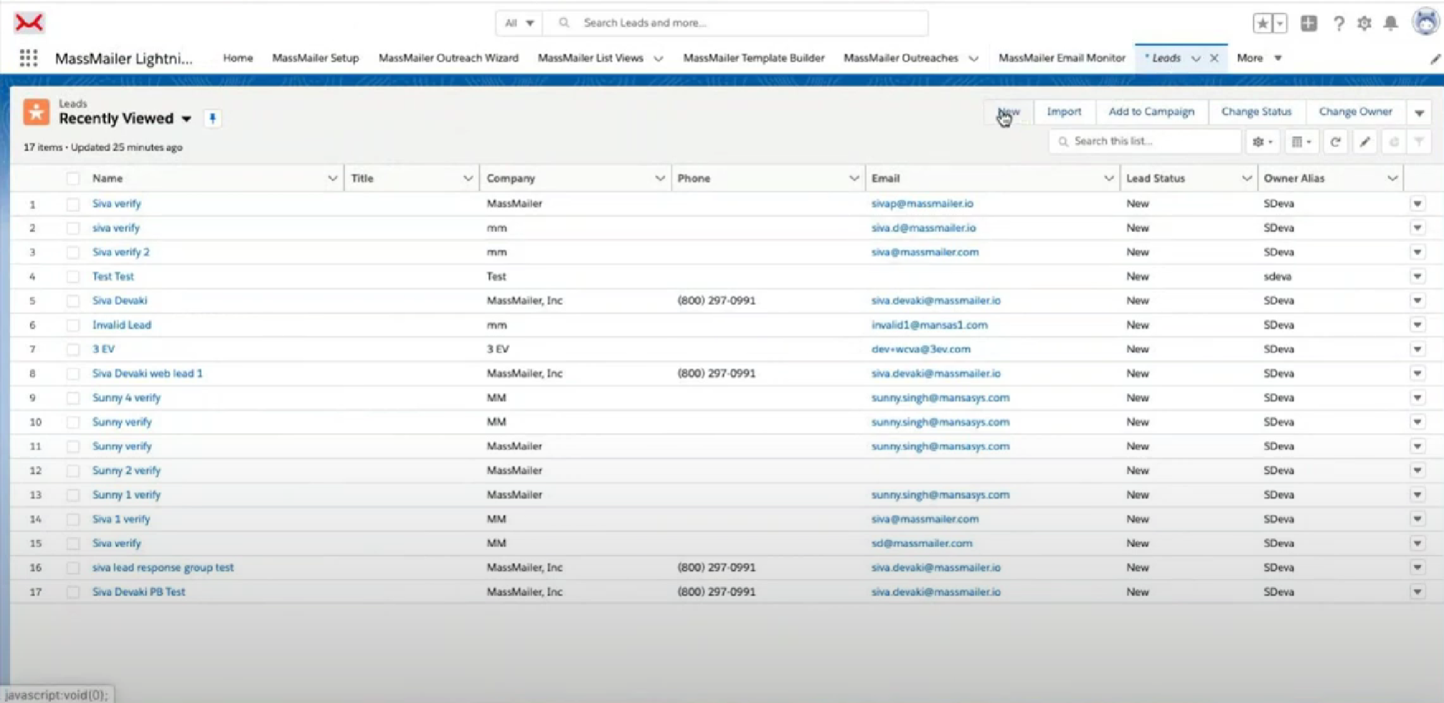Select the checkbox for Siva Devaki
1444x703 pixels.
72,301
